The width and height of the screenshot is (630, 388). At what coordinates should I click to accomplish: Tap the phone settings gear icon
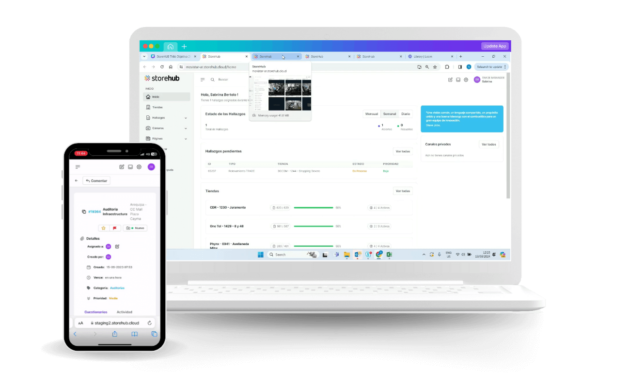point(139,167)
